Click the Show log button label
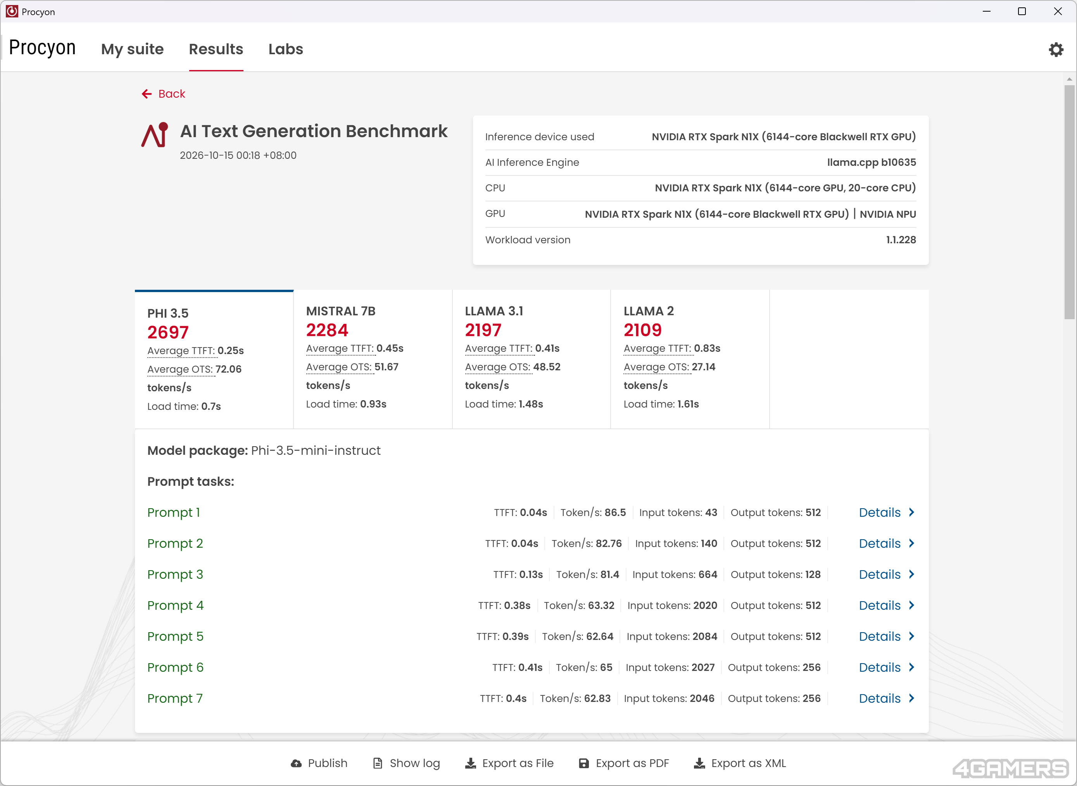Viewport: 1077px width, 786px height. click(415, 763)
